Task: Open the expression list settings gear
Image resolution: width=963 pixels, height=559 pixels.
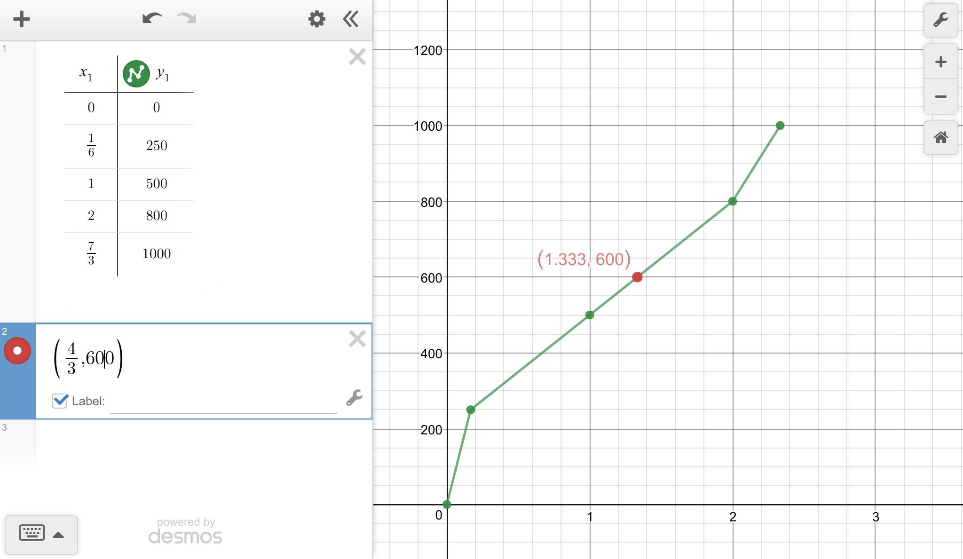Action: (316, 19)
